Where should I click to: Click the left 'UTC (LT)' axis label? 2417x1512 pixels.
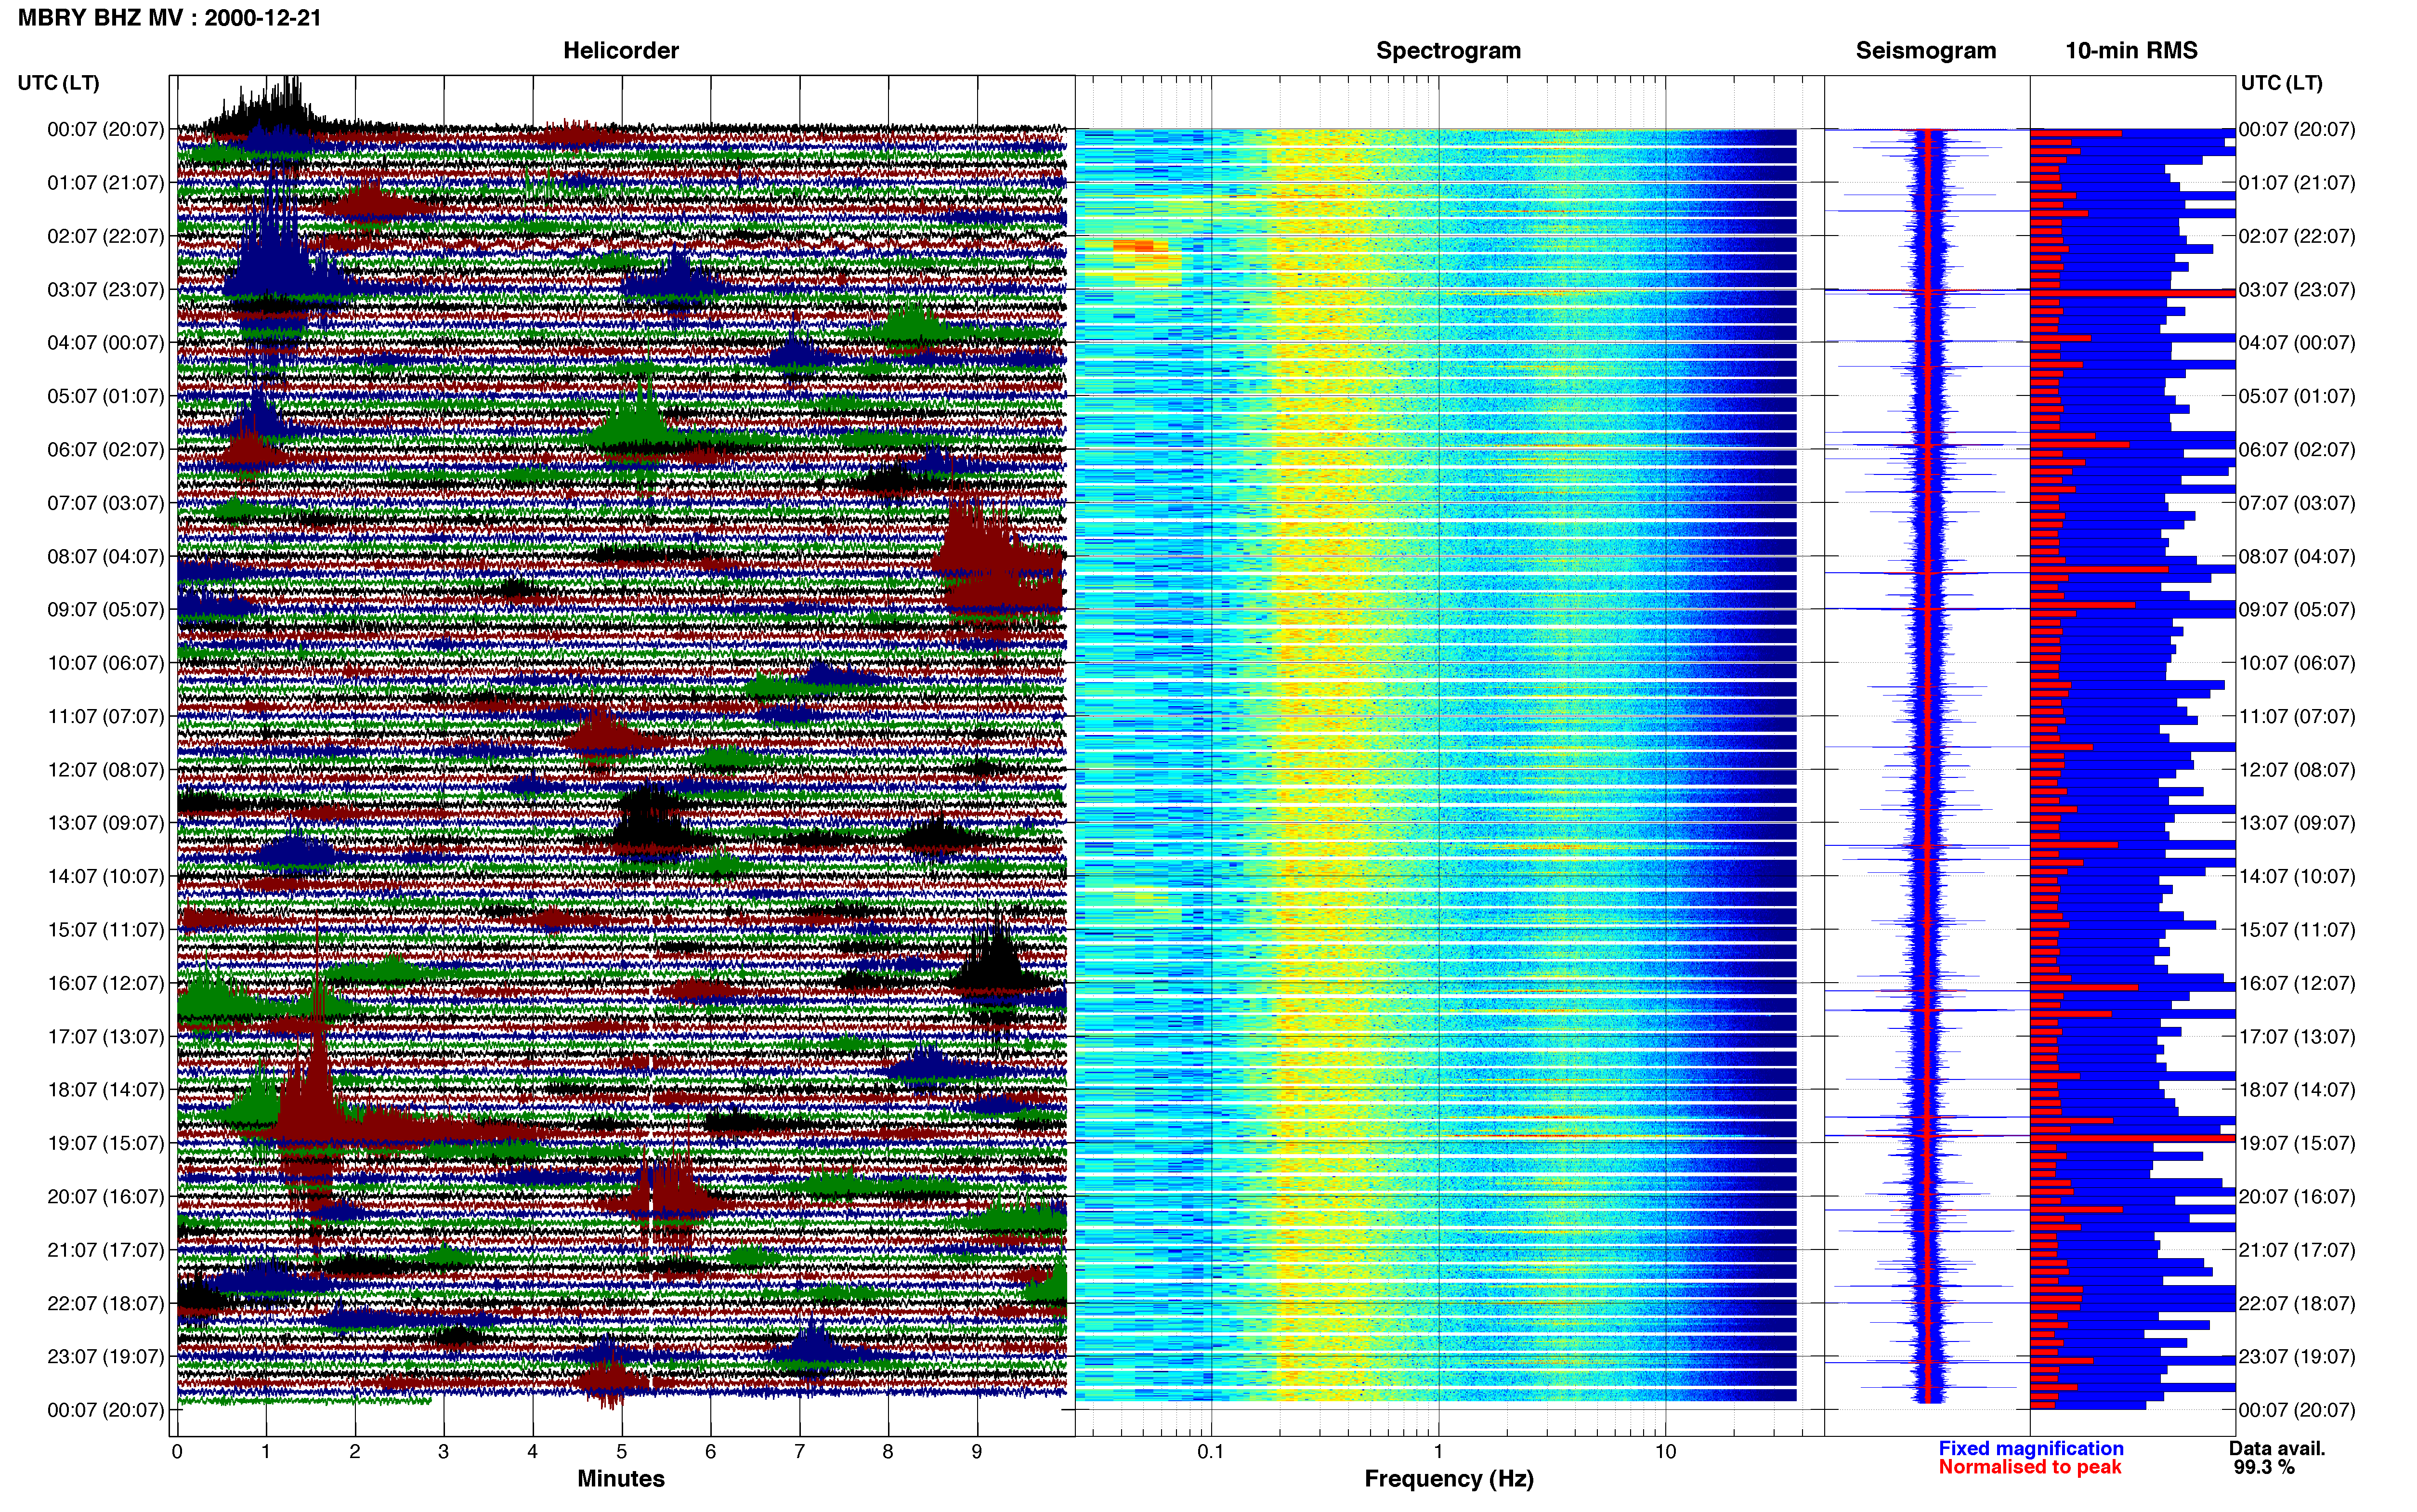pos(58,83)
